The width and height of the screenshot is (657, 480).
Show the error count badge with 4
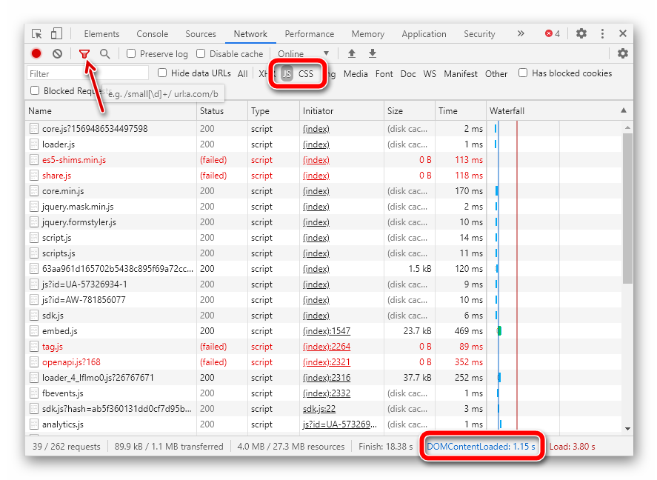[x=553, y=33]
